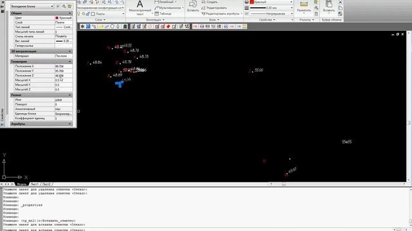Click the 'Масштаб Y' value field

point(63,85)
